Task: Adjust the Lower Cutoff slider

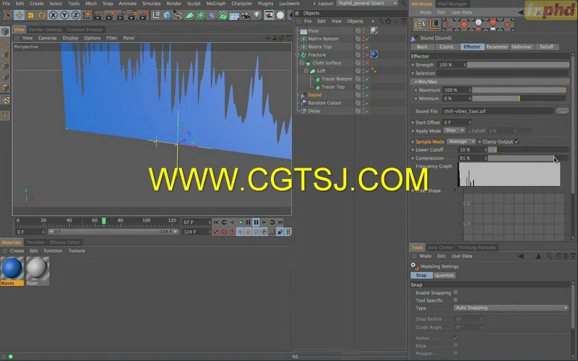Action: (527, 150)
